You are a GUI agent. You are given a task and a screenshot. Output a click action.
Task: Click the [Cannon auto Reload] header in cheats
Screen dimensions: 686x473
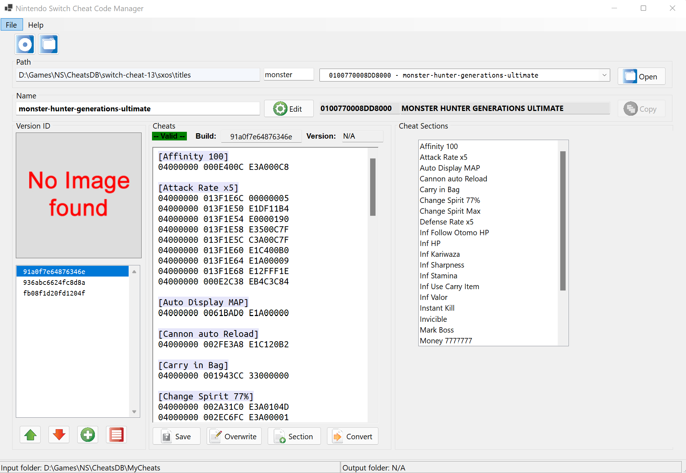click(208, 334)
